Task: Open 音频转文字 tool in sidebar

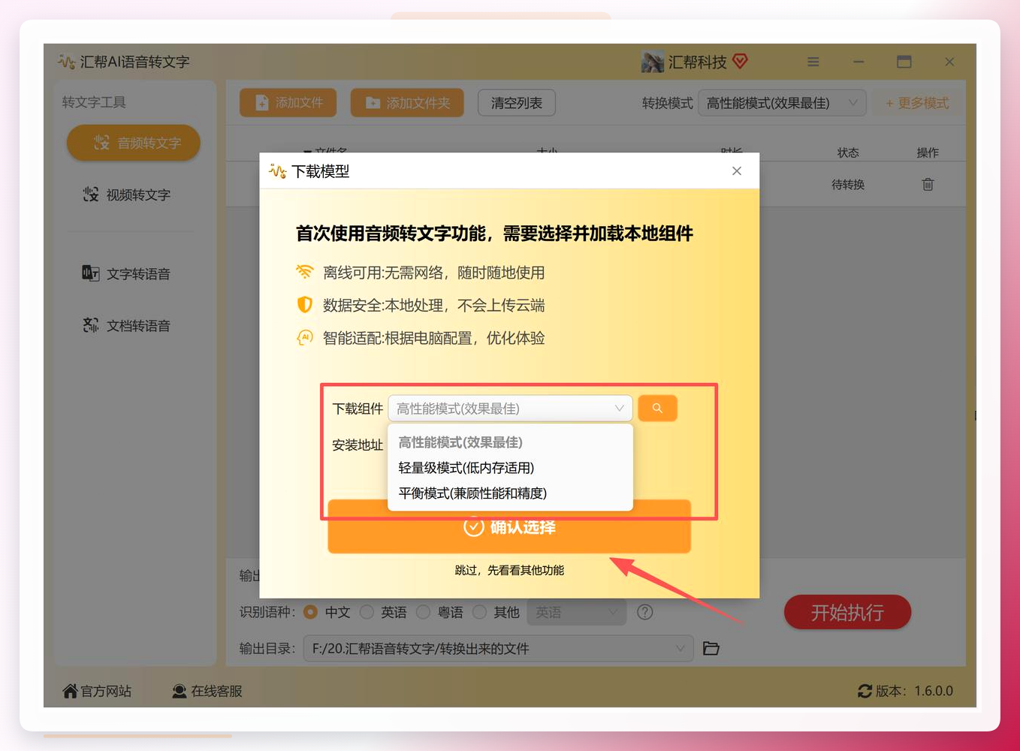Action: 134,143
